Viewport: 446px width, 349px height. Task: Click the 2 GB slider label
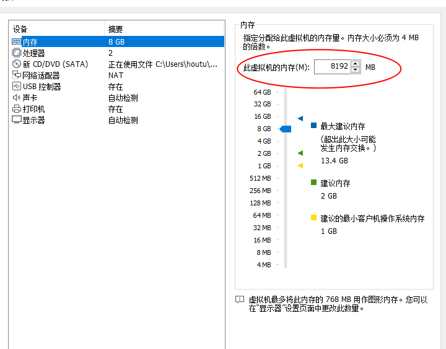pyautogui.click(x=265, y=153)
